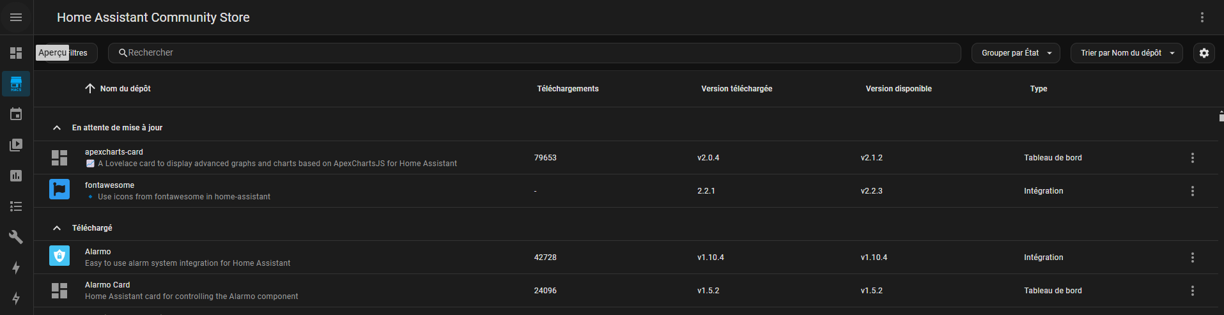This screenshot has height=315, width=1224.
Task: Collapse the Téléchargé group
Action: pyautogui.click(x=57, y=228)
